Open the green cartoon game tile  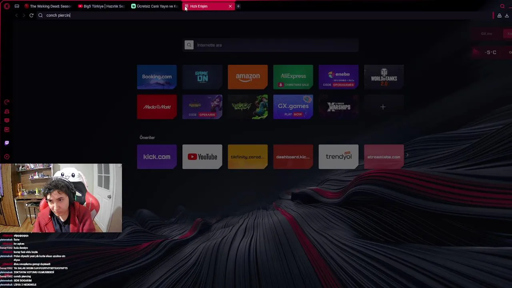pyautogui.click(x=248, y=107)
